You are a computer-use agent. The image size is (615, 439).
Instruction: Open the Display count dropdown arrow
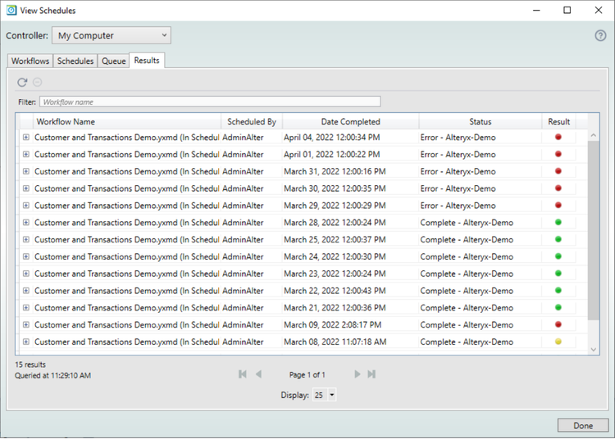tap(332, 395)
